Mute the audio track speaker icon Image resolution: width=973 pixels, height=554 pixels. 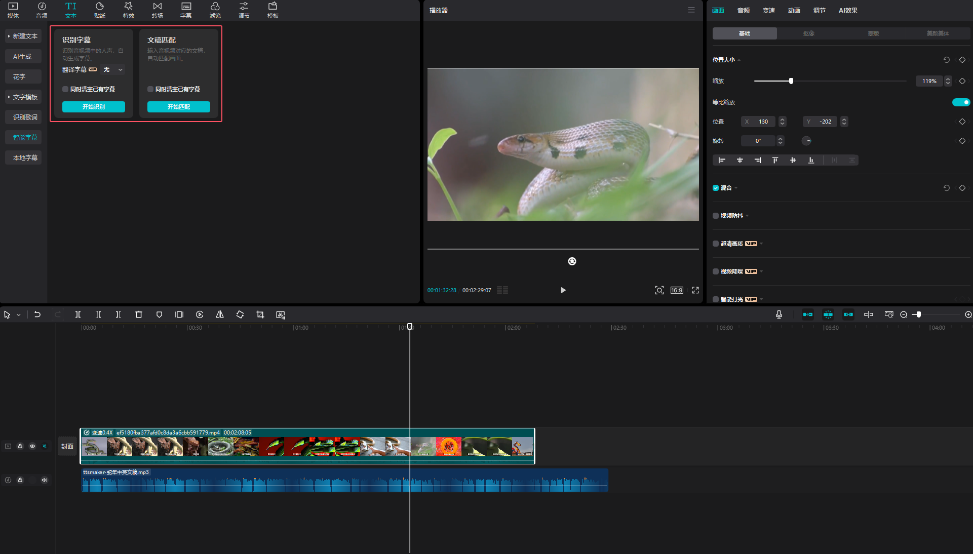click(45, 480)
